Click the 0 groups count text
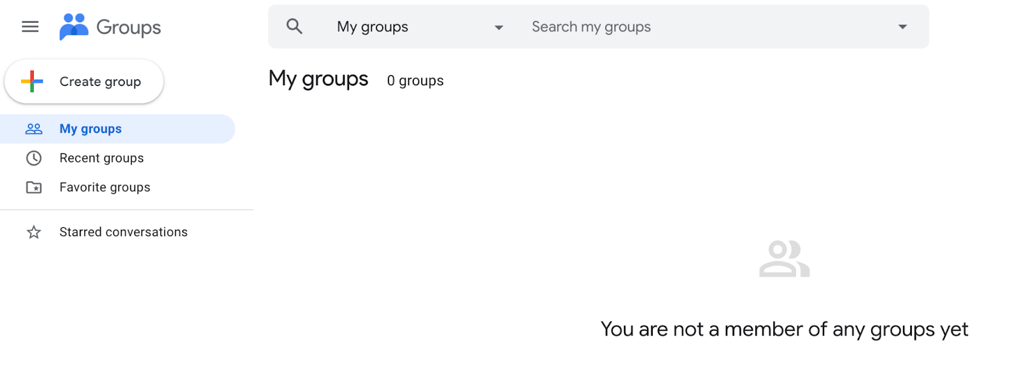This screenshot has height=383, width=1019. click(x=415, y=81)
